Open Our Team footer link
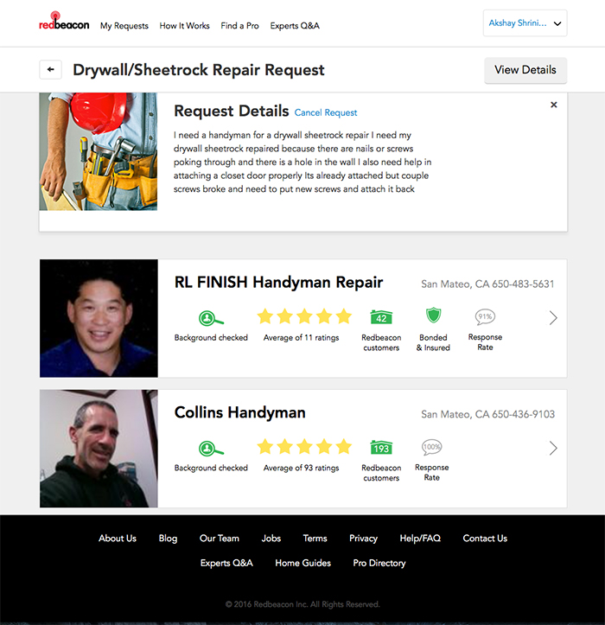Viewport: 605px width, 625px height. pyautogui.click(x=220, y=538)
